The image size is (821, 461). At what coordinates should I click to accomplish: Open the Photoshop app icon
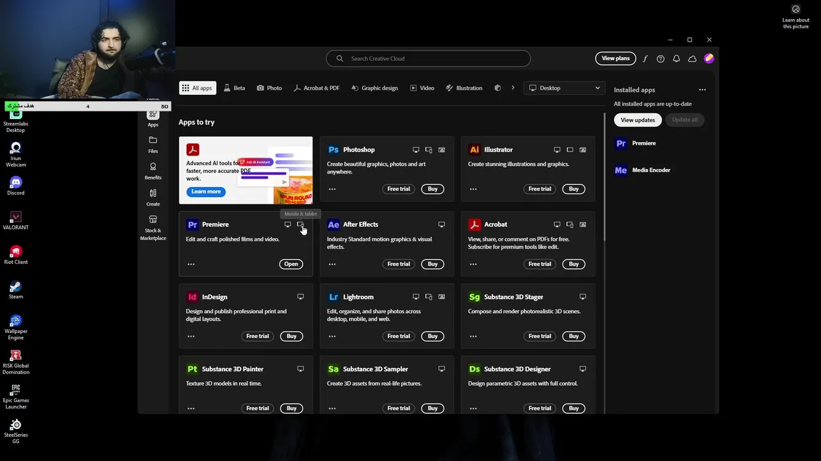pos(333,150)
